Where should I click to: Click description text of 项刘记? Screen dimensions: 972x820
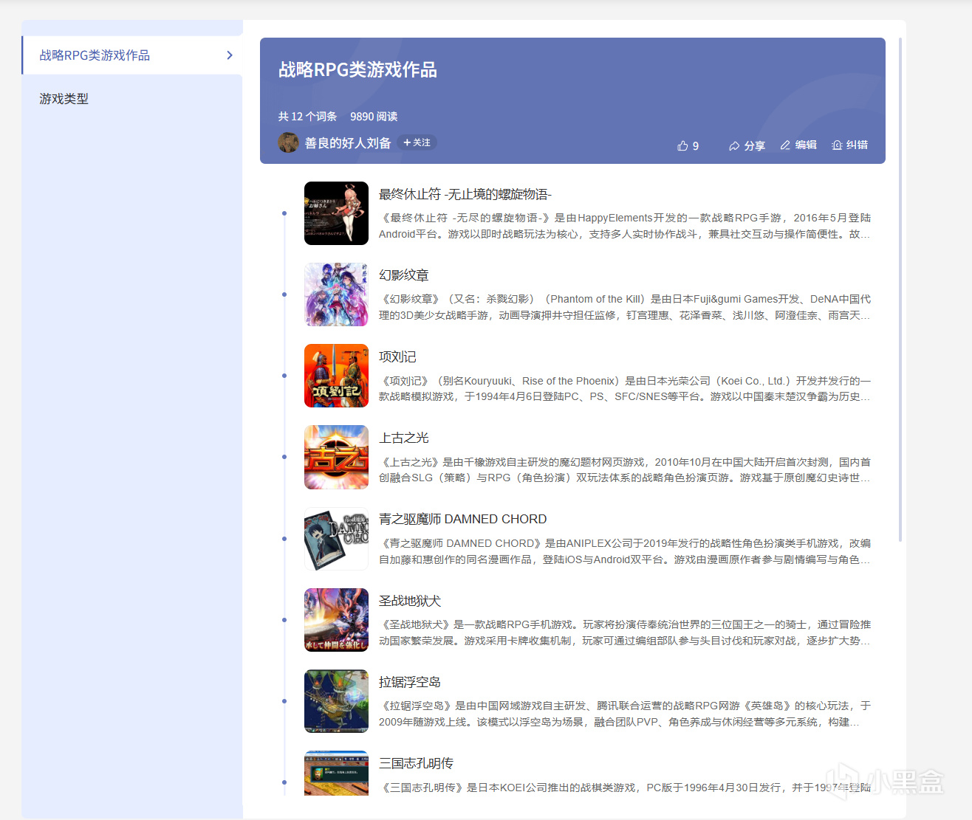coord(625,389)
